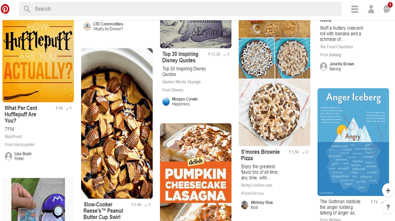Image resolution: width=395 pixels, height=221 pixels.
Task: Open the notifications chat bubble icon
Action: point(387,9)
